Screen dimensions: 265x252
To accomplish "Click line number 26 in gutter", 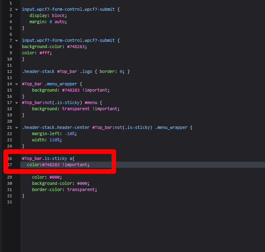I will tap(10, 158).
